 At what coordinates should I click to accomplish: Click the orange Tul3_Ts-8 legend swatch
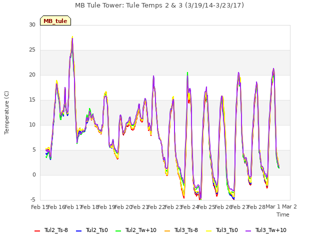(167, 231)
